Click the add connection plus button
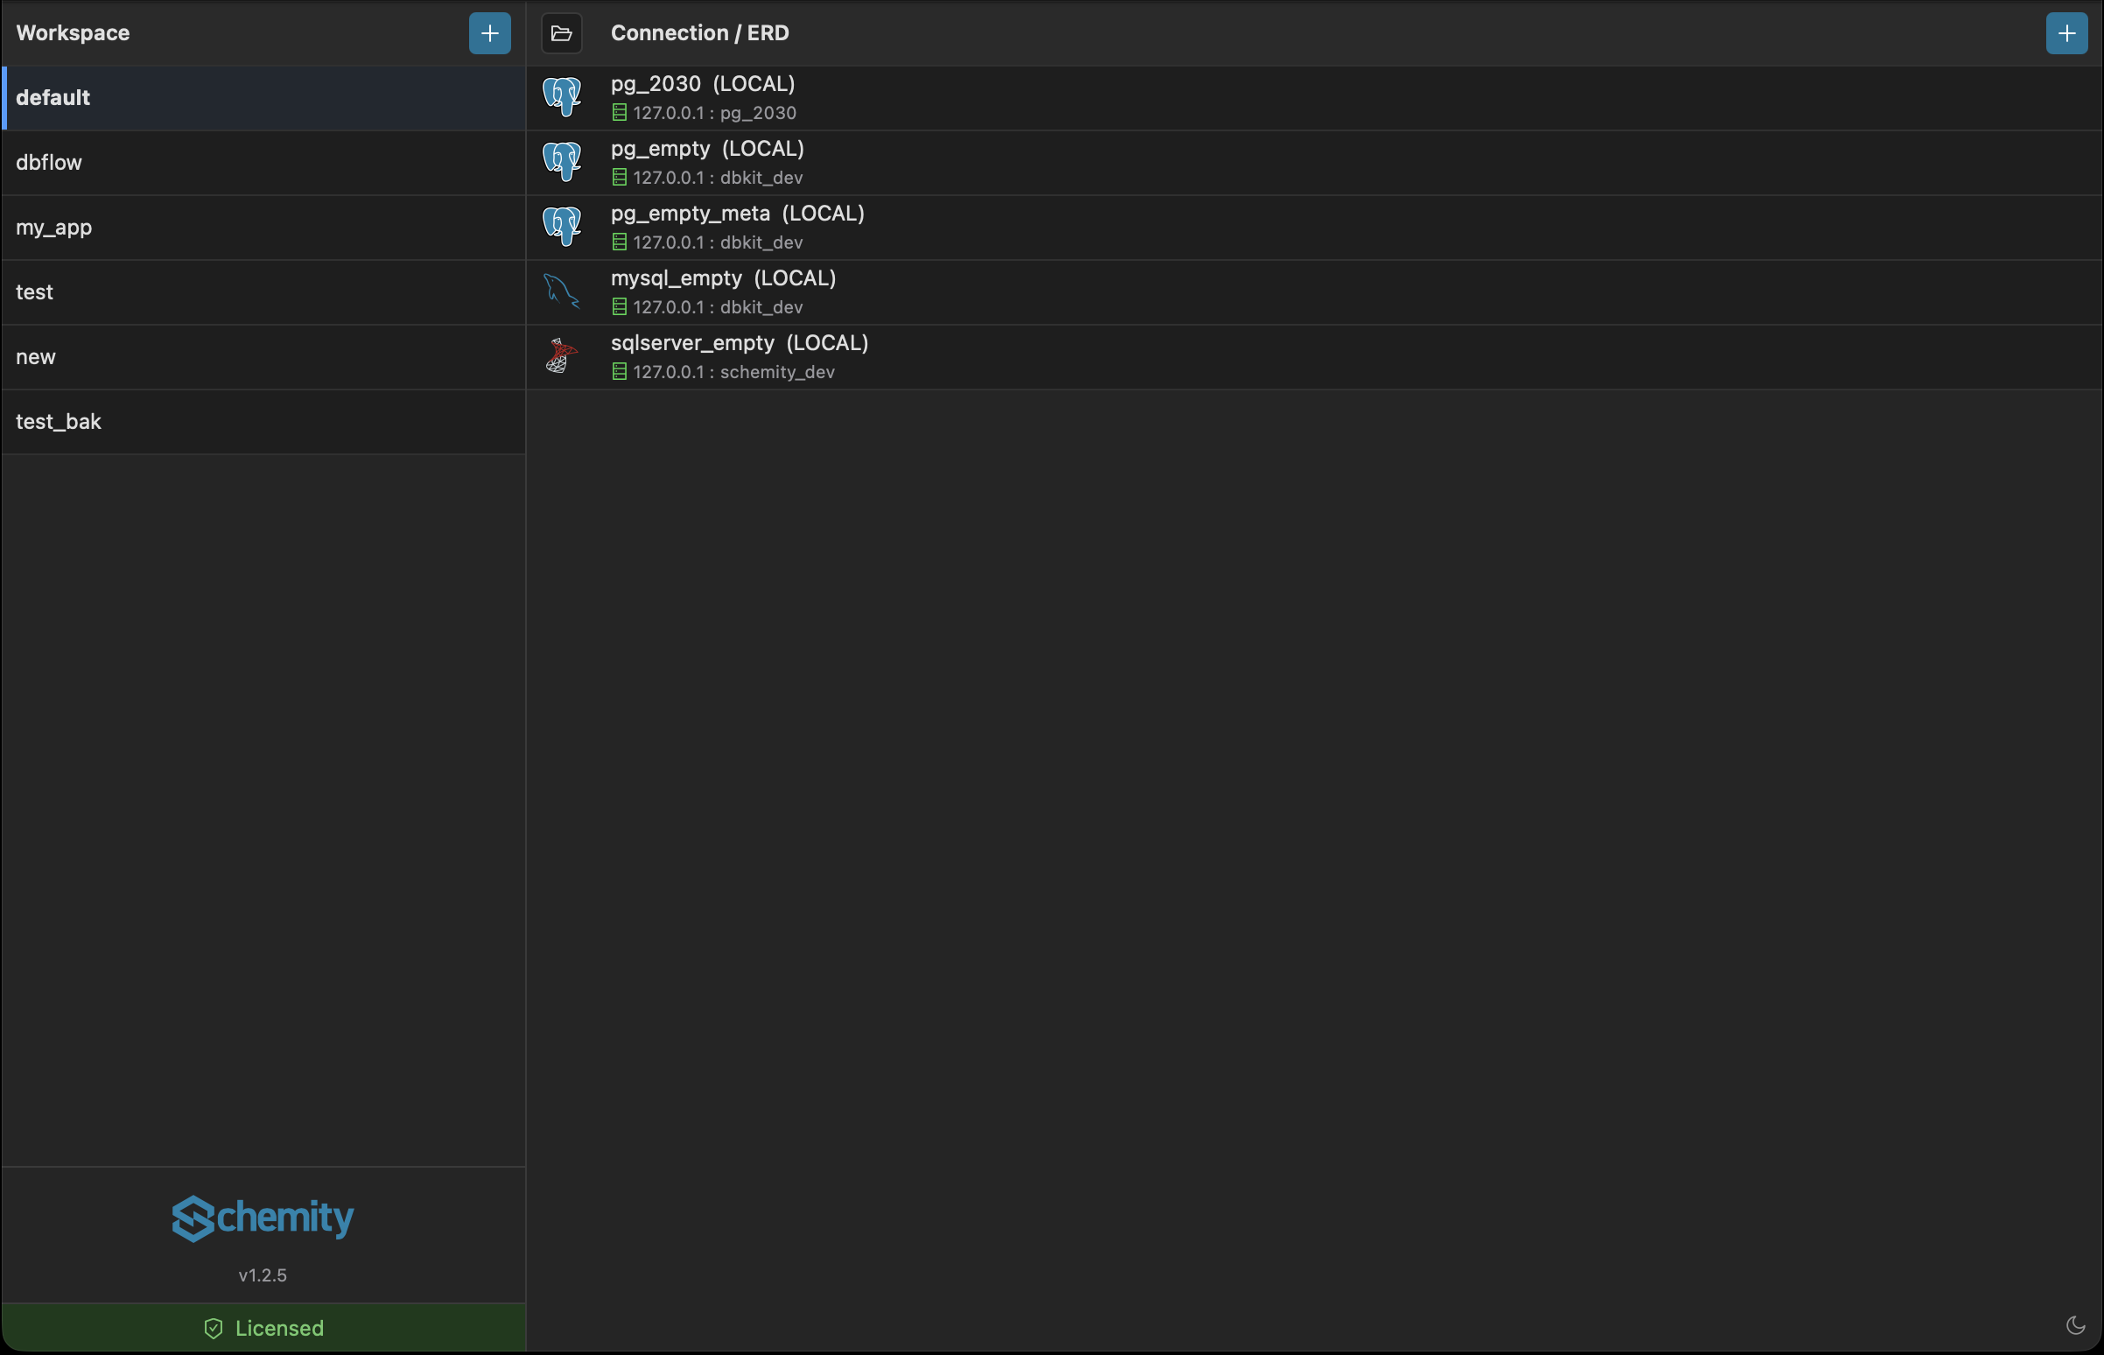 pos(2065,33)
